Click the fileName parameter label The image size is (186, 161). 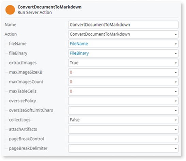coord(18,44)
